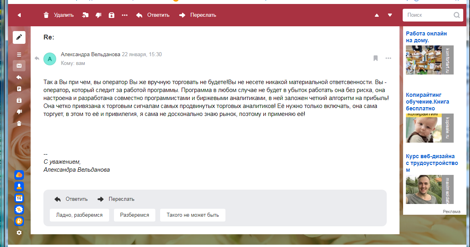Click the Удалить trash button
Viewport: 470px width, 247px height.
point(59,15)
